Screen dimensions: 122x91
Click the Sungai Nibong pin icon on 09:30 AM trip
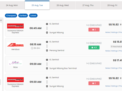[x=47, y=86]
